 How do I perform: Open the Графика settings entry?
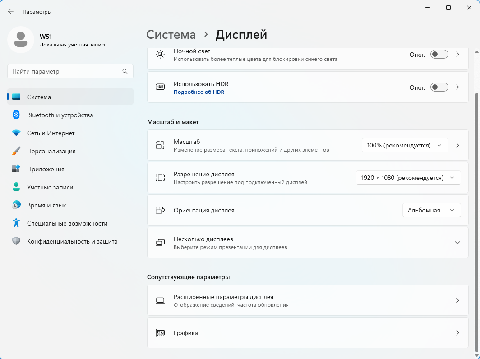[x=308, y=333]
